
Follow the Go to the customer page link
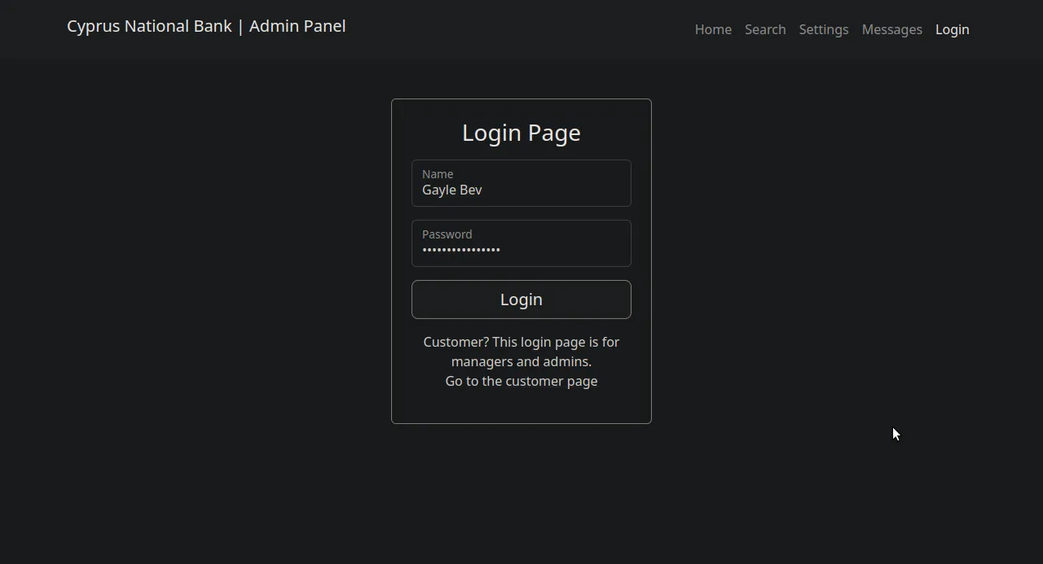click(521, 381)
